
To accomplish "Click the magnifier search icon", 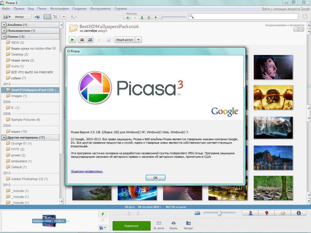I will [191, 16].
